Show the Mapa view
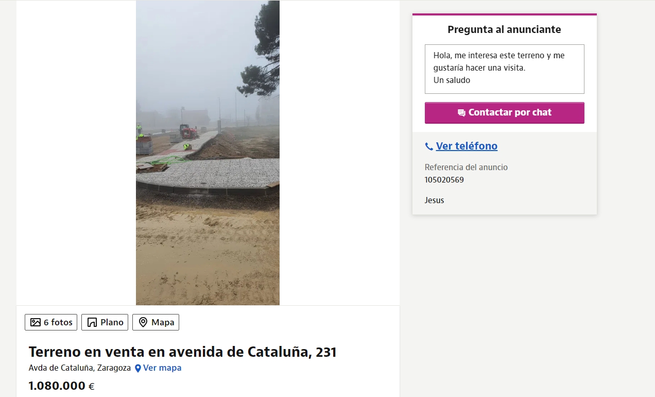Viewport: 655px width, 397px height. [156, 322]
